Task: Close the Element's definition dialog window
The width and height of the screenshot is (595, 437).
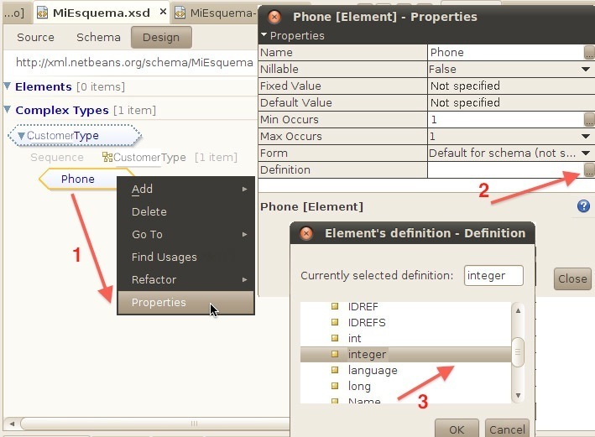Action: (306, 233)
